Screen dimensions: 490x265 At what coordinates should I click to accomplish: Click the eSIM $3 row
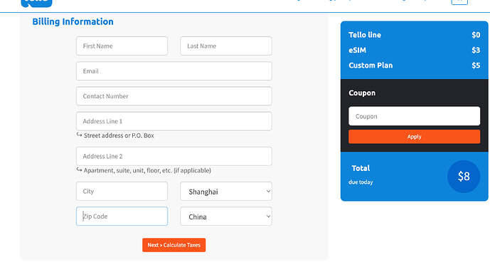tap(415, 50)
